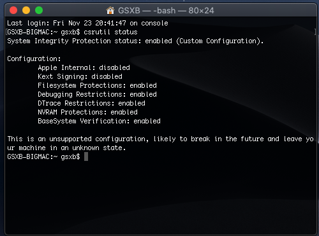Click the 'BaseSystem Verification: enabled' line
This screenshot has height=236, width=319.
pos(99,121)
